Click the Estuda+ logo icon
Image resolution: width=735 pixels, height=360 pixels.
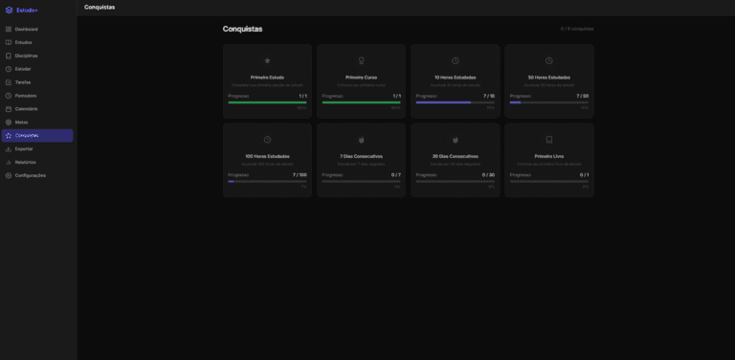click(x=9, y=10)
